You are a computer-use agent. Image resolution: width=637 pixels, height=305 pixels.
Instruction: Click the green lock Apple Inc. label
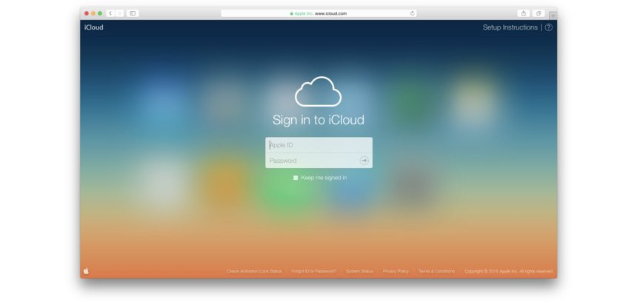(301, 13)
